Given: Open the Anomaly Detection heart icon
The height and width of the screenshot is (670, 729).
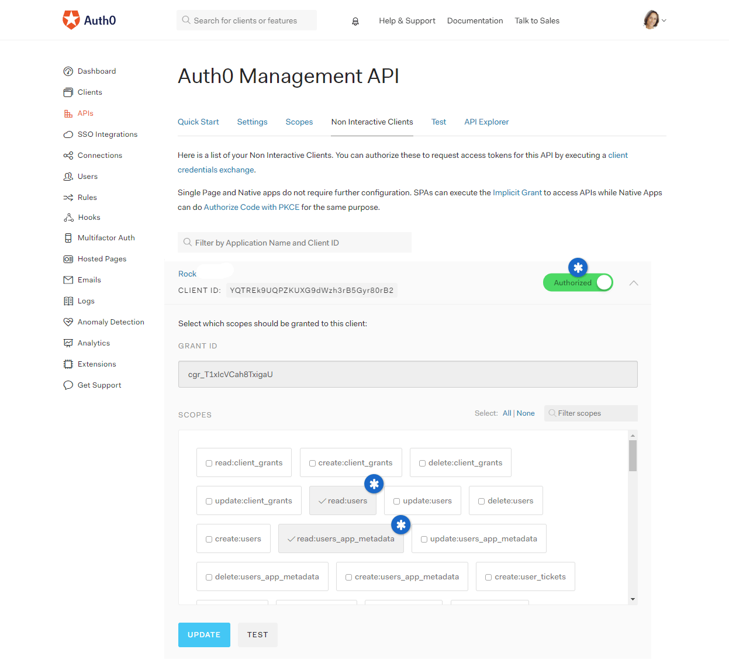Looking at the screenshot, I should [68, 322].
